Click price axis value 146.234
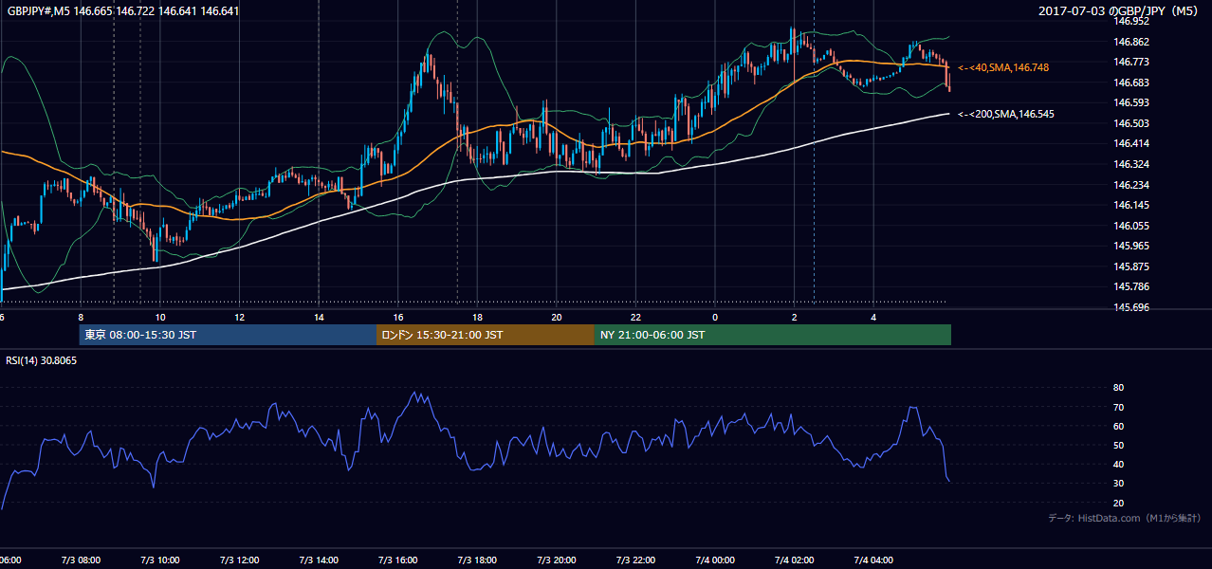Screen dimensions: 1212x569 pos(1130,185)
